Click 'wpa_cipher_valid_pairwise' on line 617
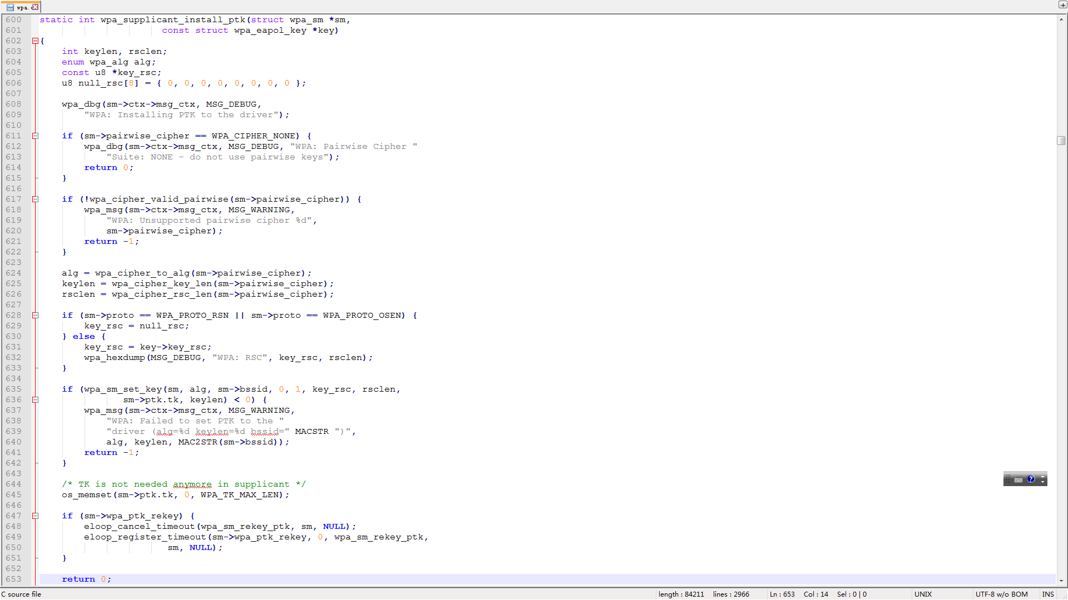This screenshot has height=600, width=1068. (x=159, y=199)
